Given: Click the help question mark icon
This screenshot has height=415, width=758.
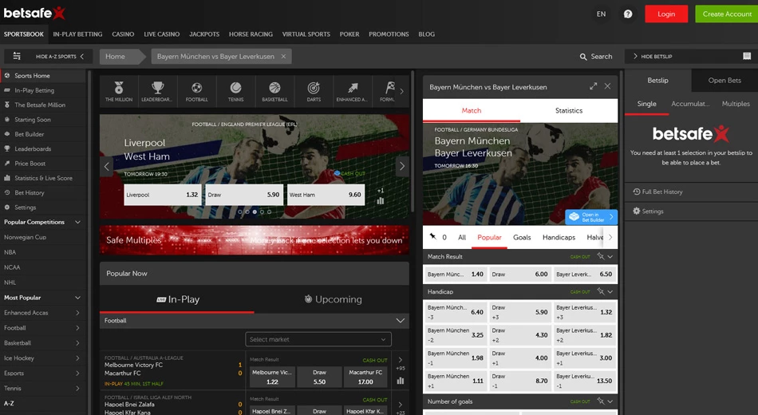Looking at the screenshot, I should tap(628, 14).
